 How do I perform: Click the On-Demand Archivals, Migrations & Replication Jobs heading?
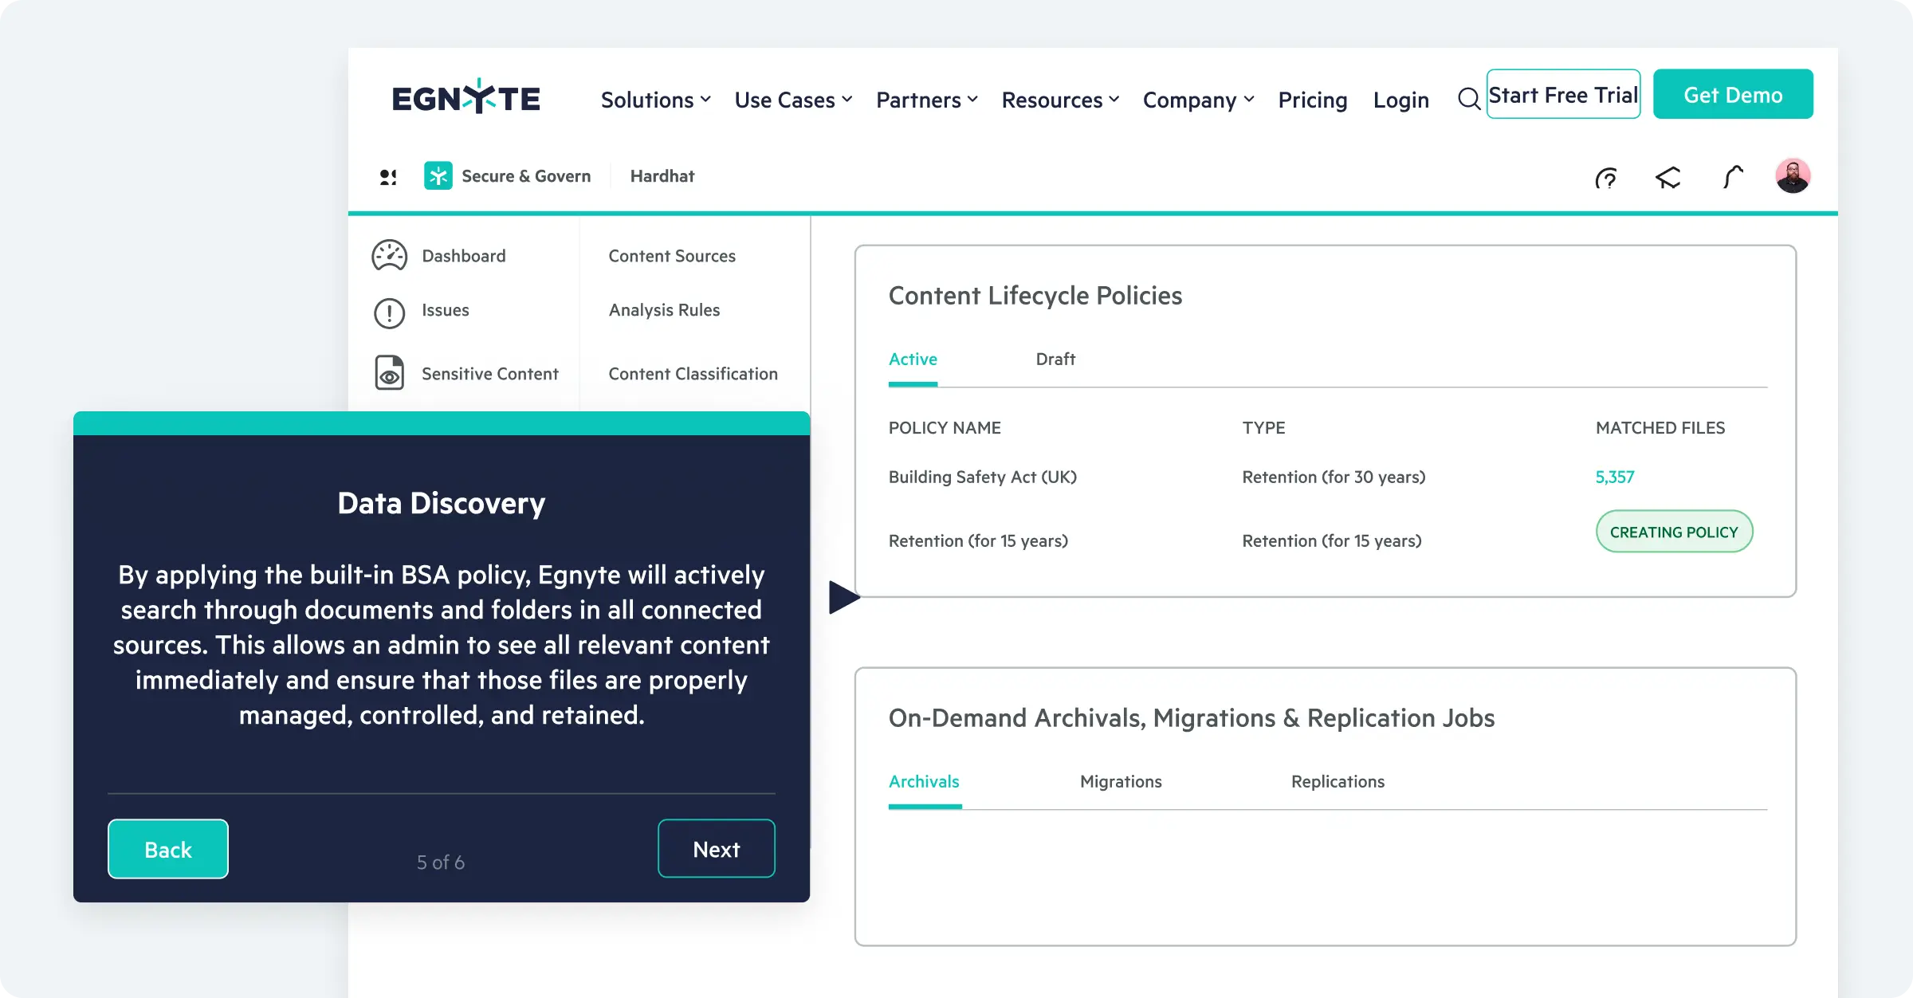coord(1192,718)
